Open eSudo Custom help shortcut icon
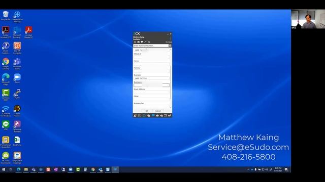Viewport: 325px width, 182px height. pos(6,48)
